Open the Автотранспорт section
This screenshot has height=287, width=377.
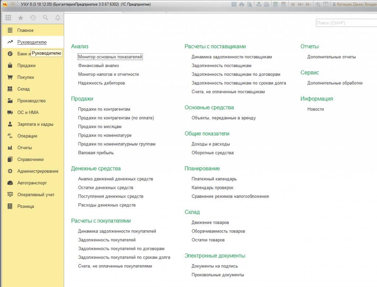[33, 183]
